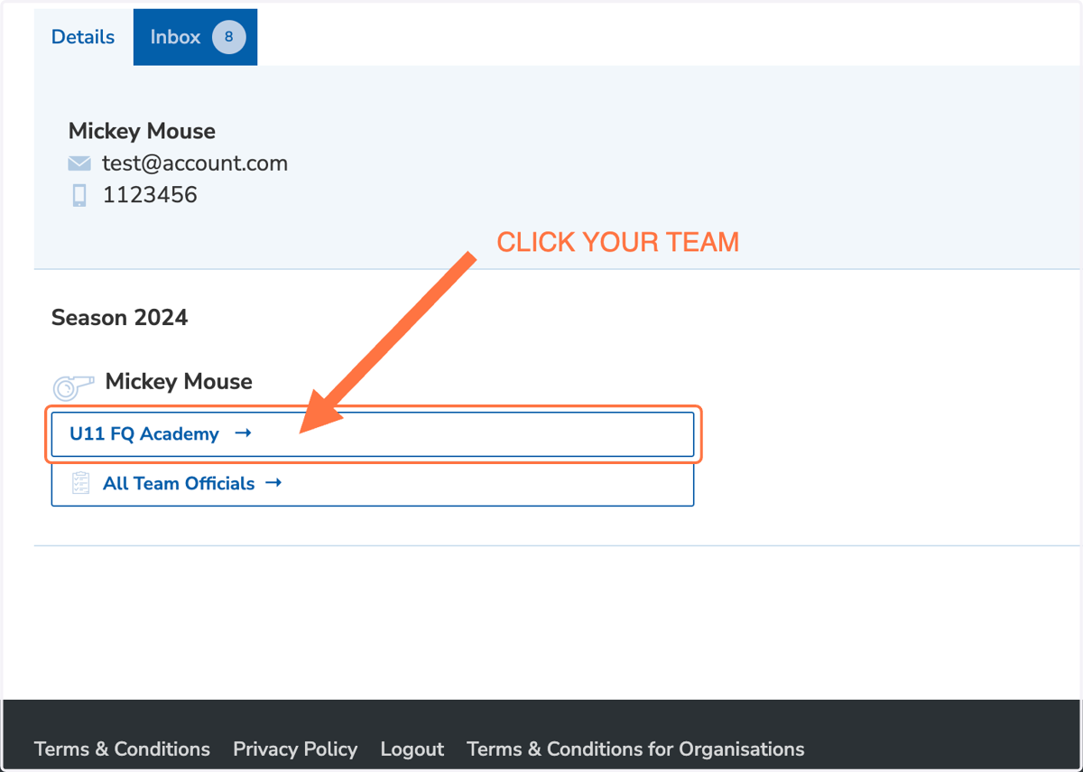Switch to the Details tab
The height and width of the screenshot is (772, 1083).
[83, 37]
